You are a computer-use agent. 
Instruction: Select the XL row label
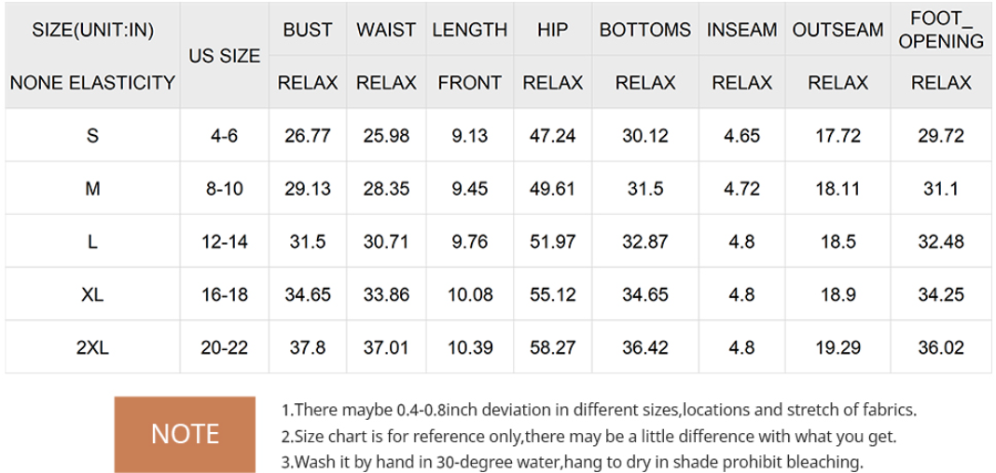[92, 295]
